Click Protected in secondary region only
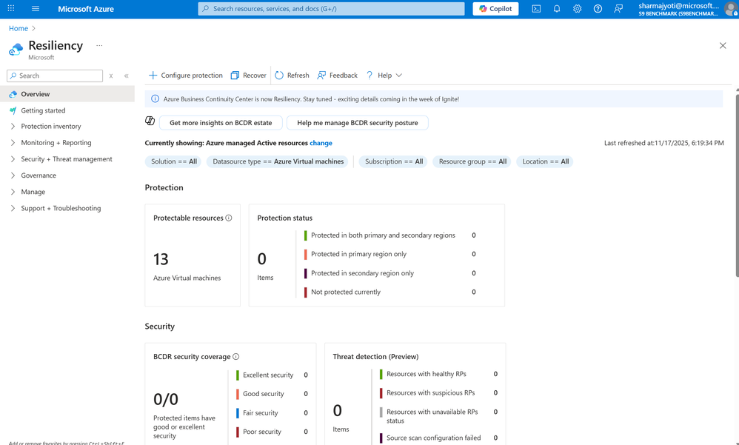The height and width of the screenshot is (445, 739). point(362,273)
